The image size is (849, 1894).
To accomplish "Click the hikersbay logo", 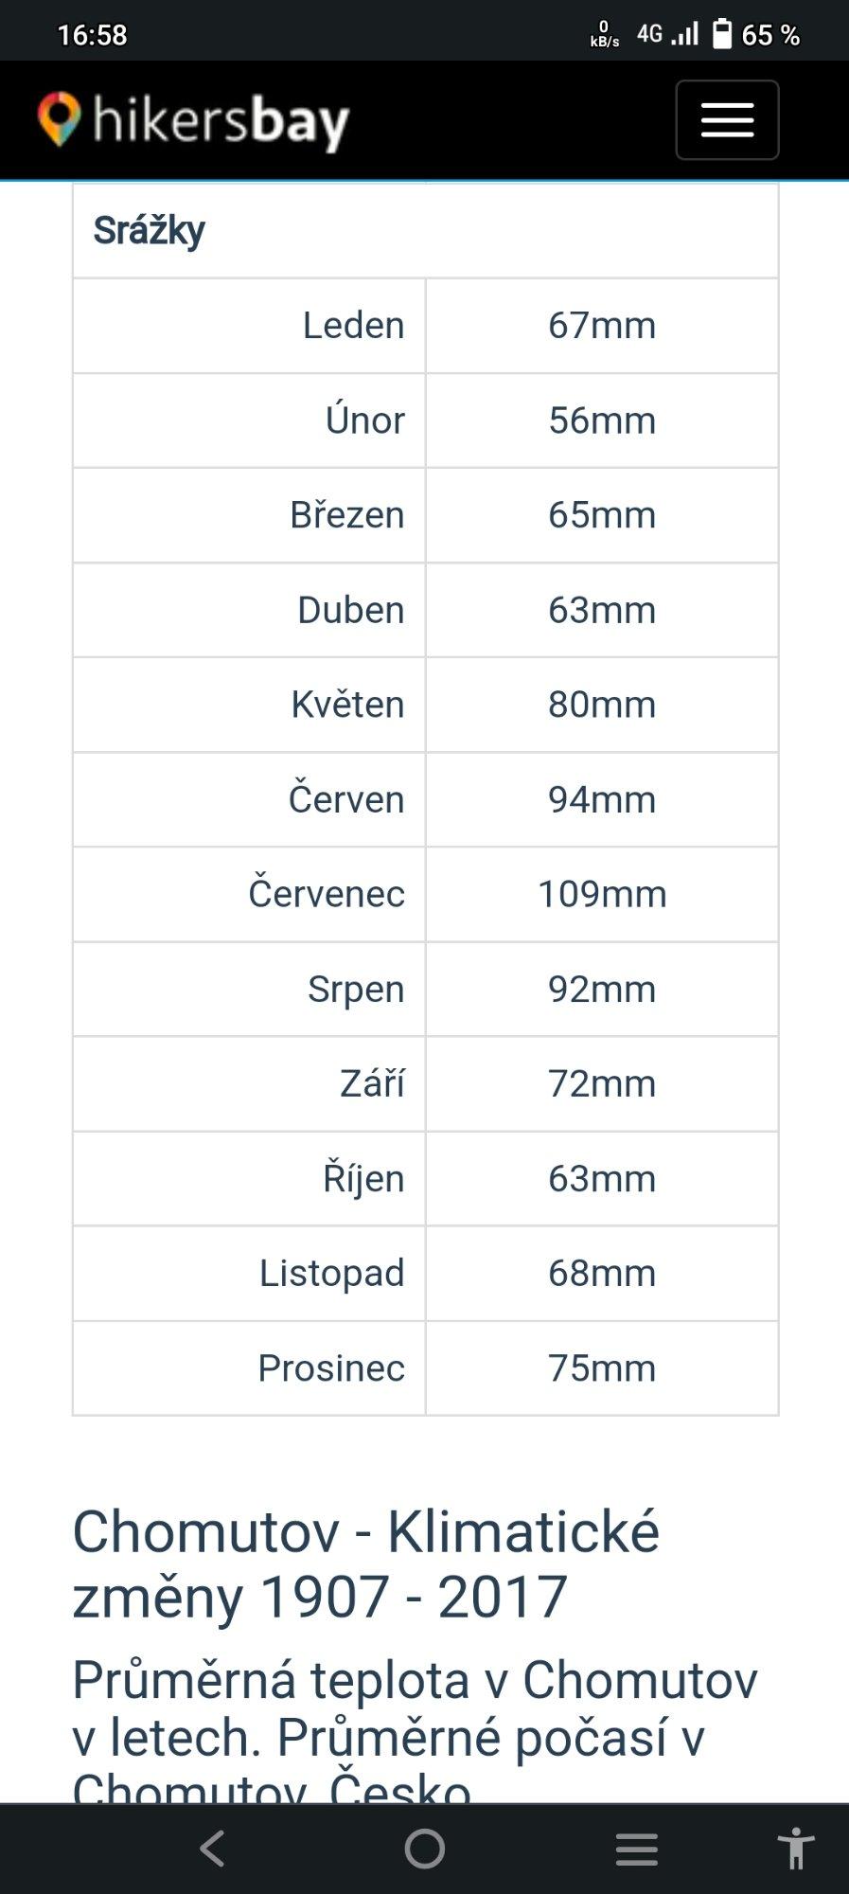I will pos(194,121).
